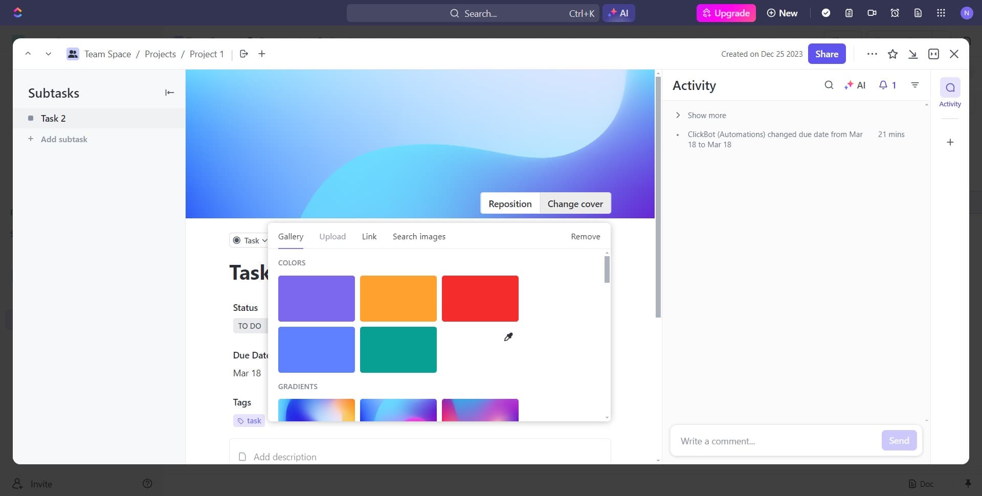
Task: Click the eyedropper custom color picker
Action: pyautogui.click(x=508, y=337)
